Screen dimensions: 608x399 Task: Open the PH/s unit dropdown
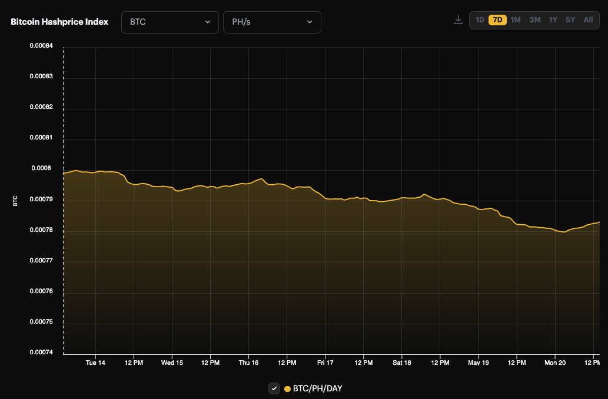[x=272, y=22]
